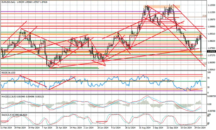Click the 1.07270 price axis label

pos(211,56)
